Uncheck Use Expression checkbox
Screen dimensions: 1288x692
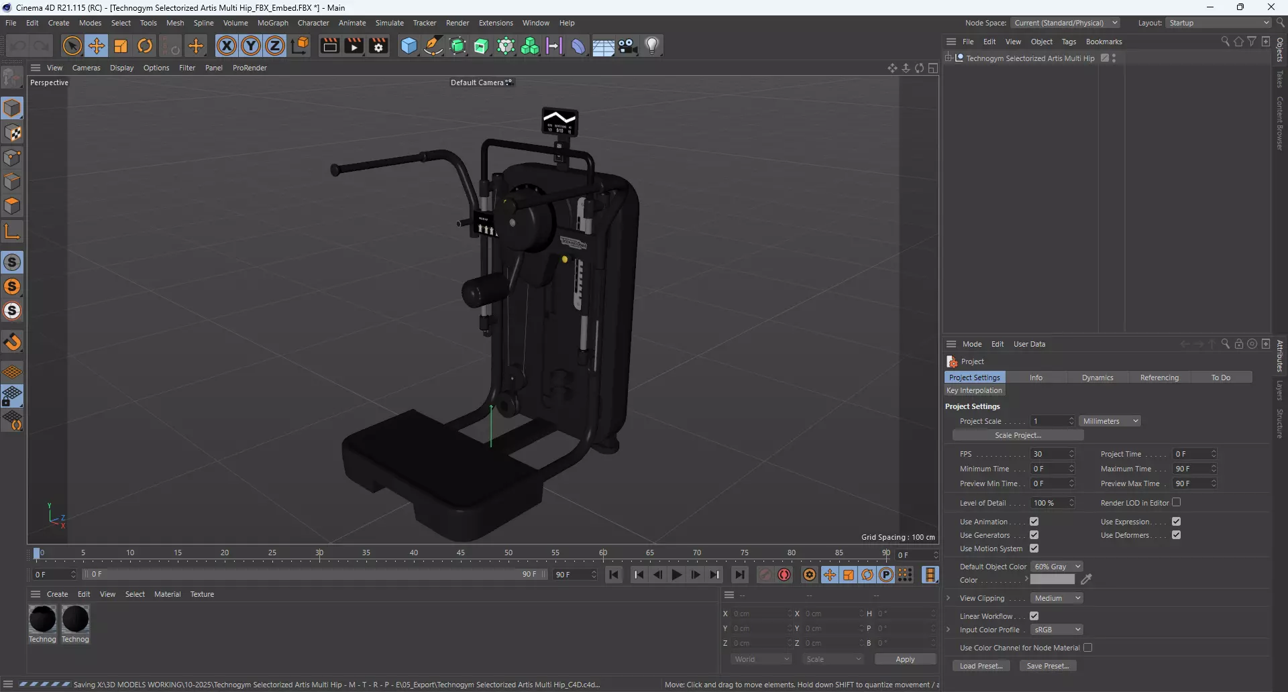coord(1176,522)
